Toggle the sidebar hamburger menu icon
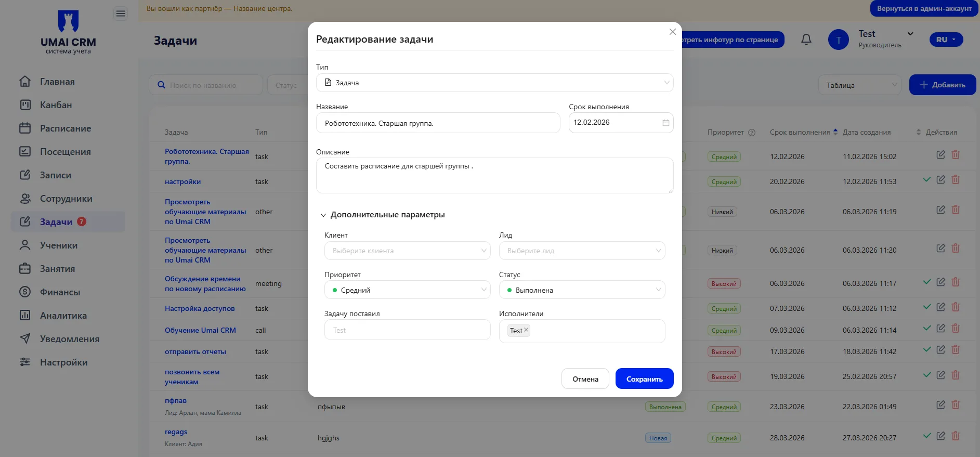Viewport: 980px width, 457px height. [120, 14]
